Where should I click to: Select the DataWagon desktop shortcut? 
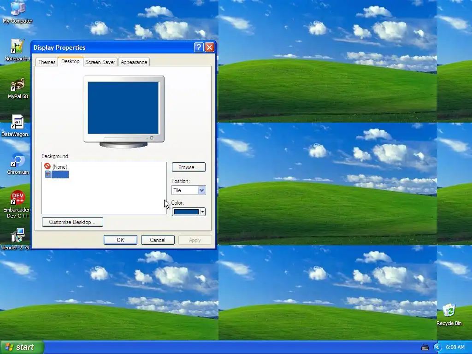pos(16,126)
